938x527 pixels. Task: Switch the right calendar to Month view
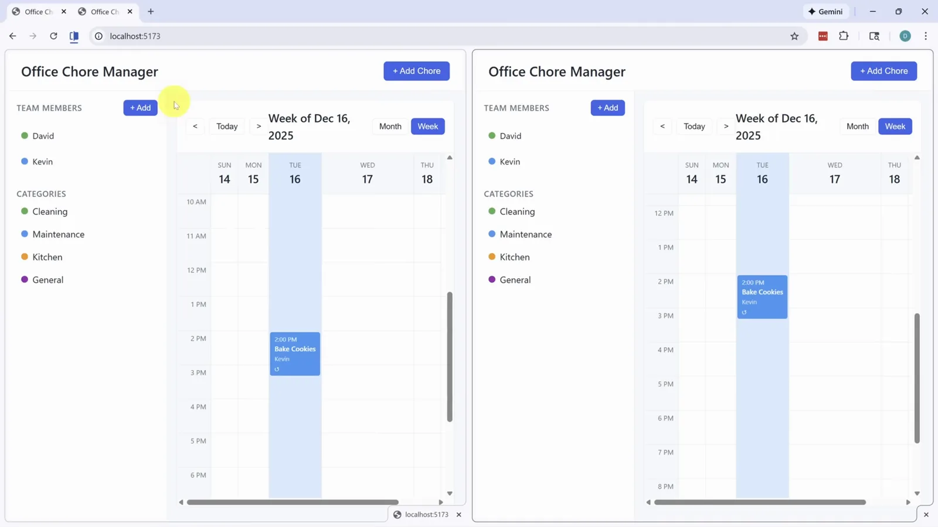(x=857, y=126)
